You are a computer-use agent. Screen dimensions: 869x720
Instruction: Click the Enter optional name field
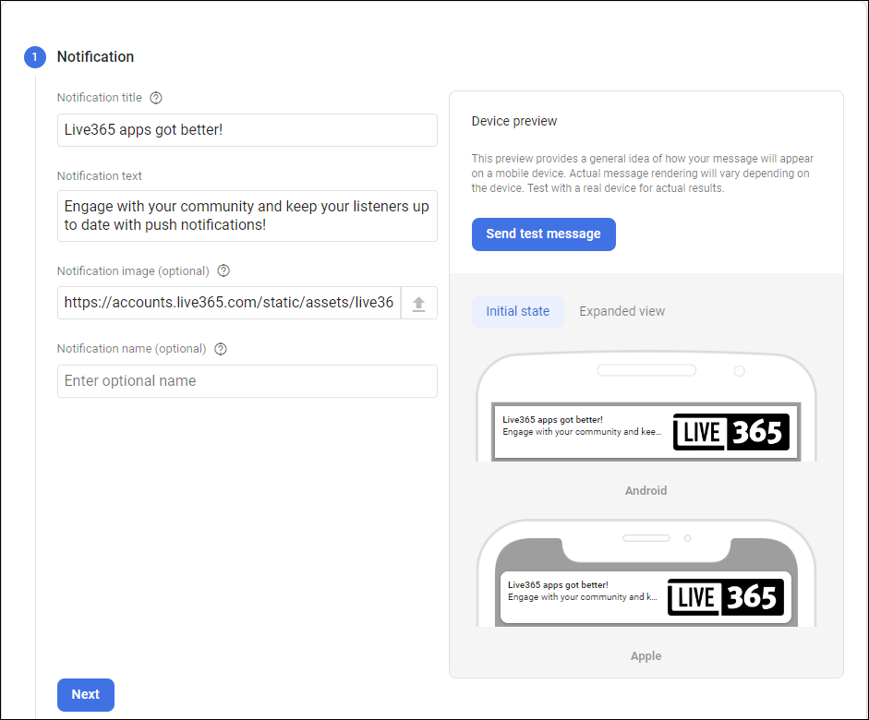tap(247, 380)
